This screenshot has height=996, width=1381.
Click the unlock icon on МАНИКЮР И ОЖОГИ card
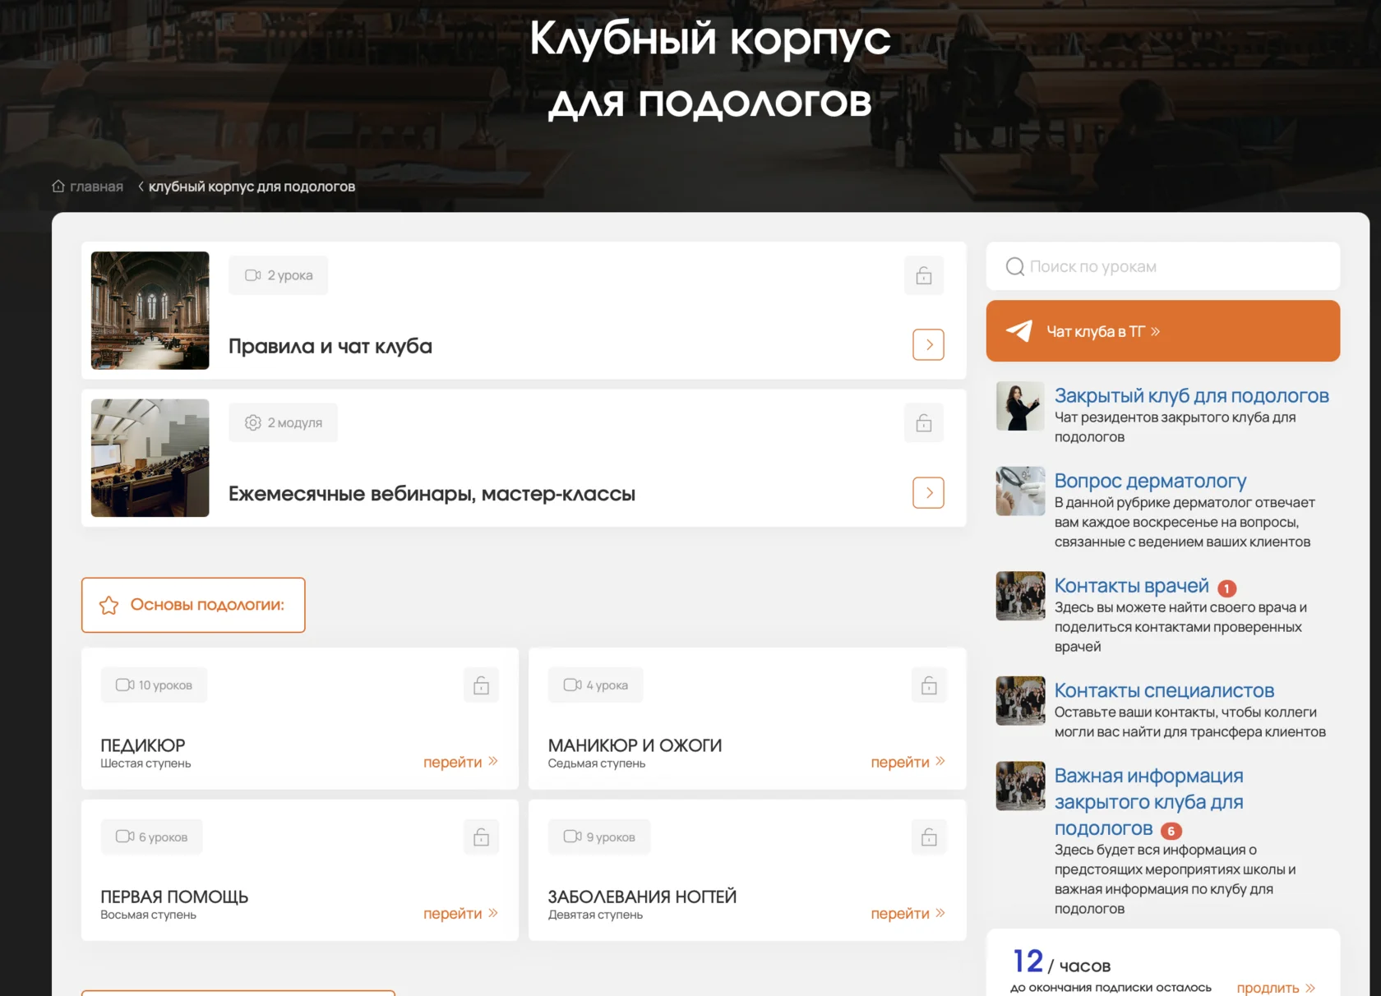tap(929, 685)
